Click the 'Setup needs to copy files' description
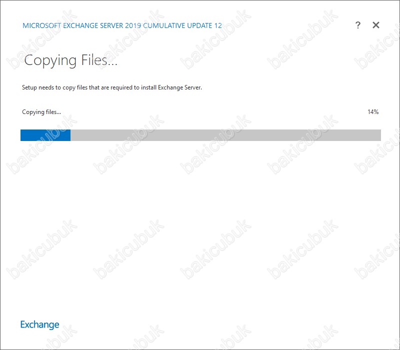This screenshot has height=350, width=400. tap(111, 87)
